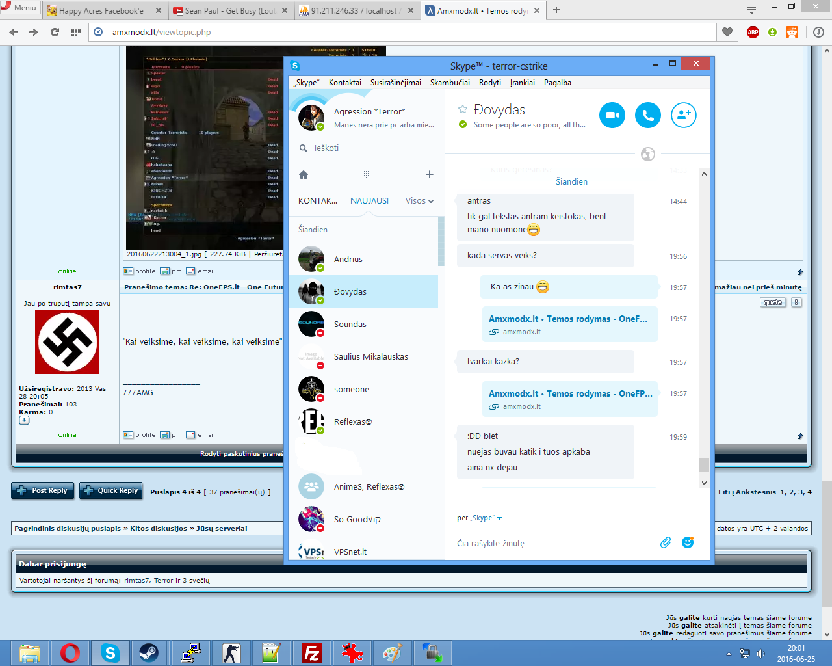The width and height of the screenshot is (832, 666).
Task: Open the Paint palette icon in the taskbar
Action: click(393, 653)
